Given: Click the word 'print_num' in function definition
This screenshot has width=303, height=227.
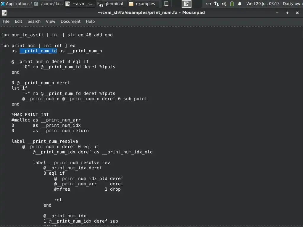Looking at the screenshot, I should pyautogui.click(x=23, y=46).
